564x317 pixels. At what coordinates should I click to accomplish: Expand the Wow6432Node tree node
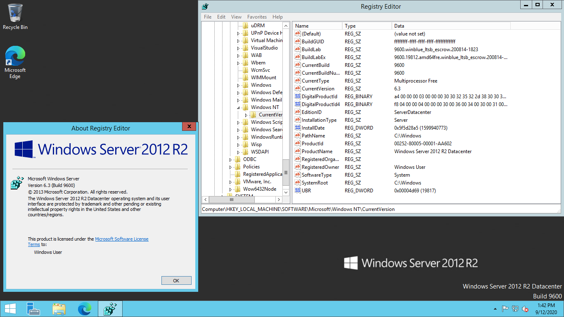click(231, 189)
